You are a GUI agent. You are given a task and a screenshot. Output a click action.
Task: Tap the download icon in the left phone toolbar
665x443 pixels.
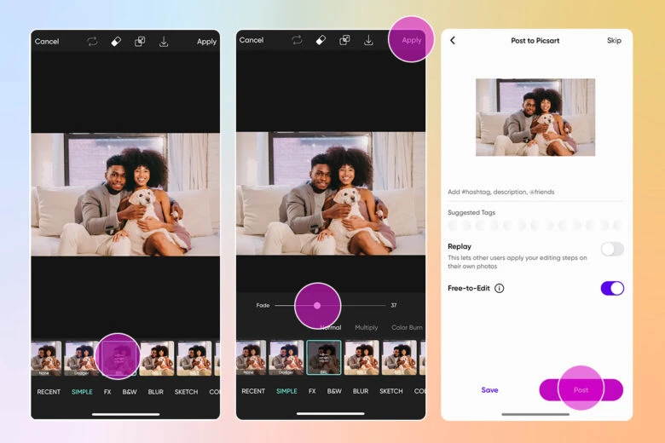pyautogui.click(x=164, y=41)
